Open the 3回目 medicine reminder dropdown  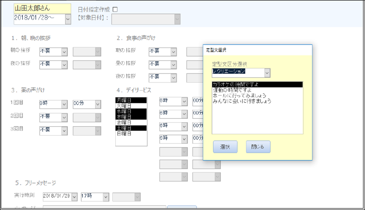[64, 130]
